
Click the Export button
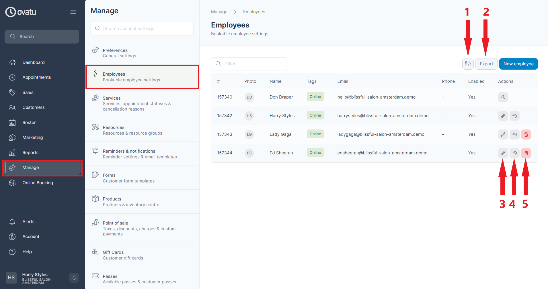pyautogui.click(x=486, y=64)
